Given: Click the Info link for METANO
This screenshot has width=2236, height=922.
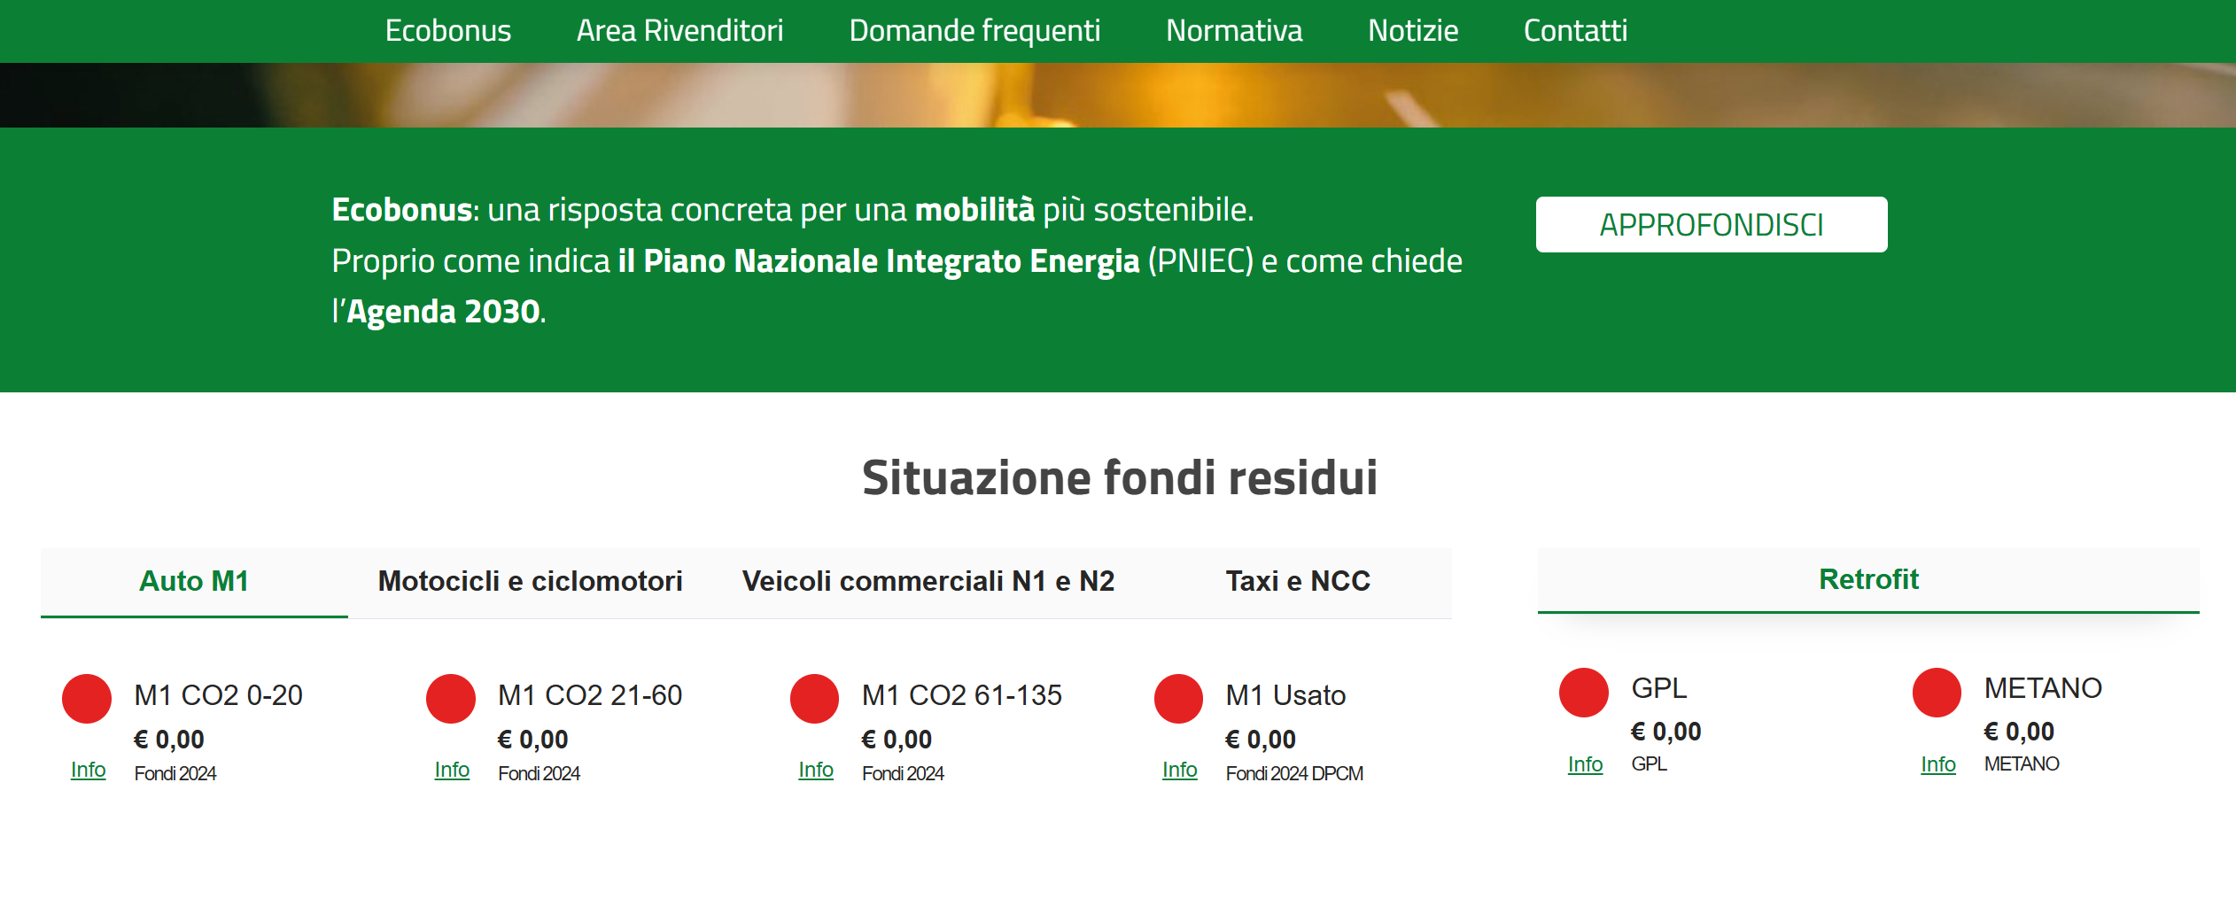Looking at the screenshot, I should (x=1937, y=764).
